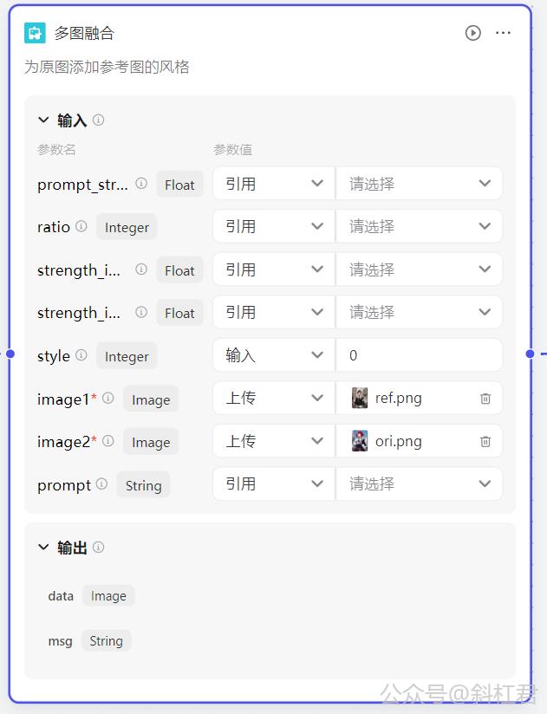The height and width of the screenshot is (714, 547).
Task: Open the 引用 mode dropdown for prompt String
Action: [x=274, y=484]
